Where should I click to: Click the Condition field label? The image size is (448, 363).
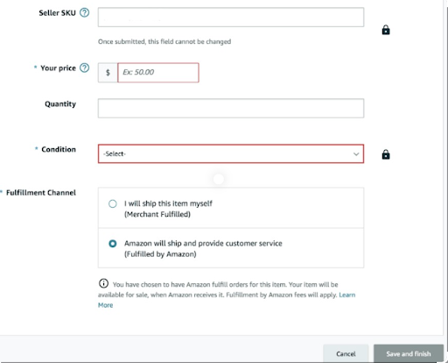[59, 149]
